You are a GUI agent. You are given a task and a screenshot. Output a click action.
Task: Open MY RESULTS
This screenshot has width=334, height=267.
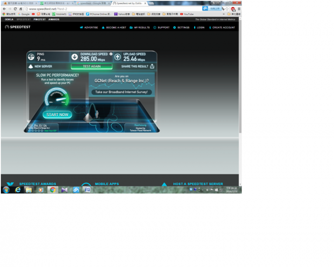point(140,27)
